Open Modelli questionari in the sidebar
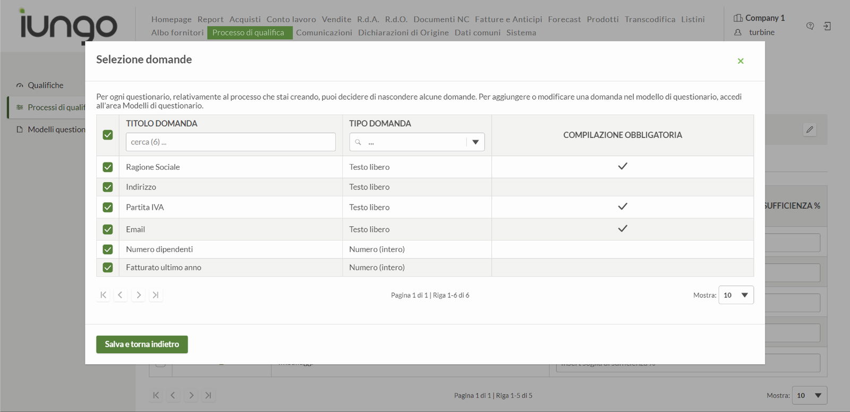 [x=56, y=130]
